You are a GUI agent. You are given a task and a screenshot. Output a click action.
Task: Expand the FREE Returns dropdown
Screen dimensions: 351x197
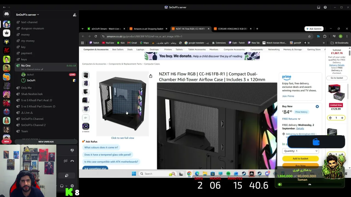[291, 119]
